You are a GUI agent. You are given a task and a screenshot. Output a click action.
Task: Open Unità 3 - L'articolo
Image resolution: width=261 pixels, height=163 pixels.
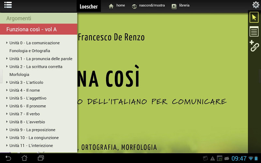click(x=26, y=82)
